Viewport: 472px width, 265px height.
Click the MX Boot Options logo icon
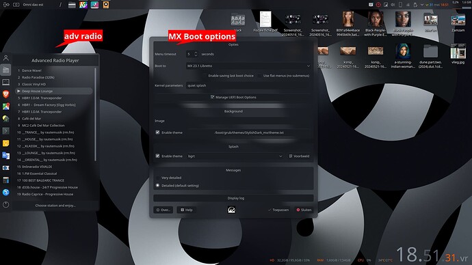[x=231, y=210]
